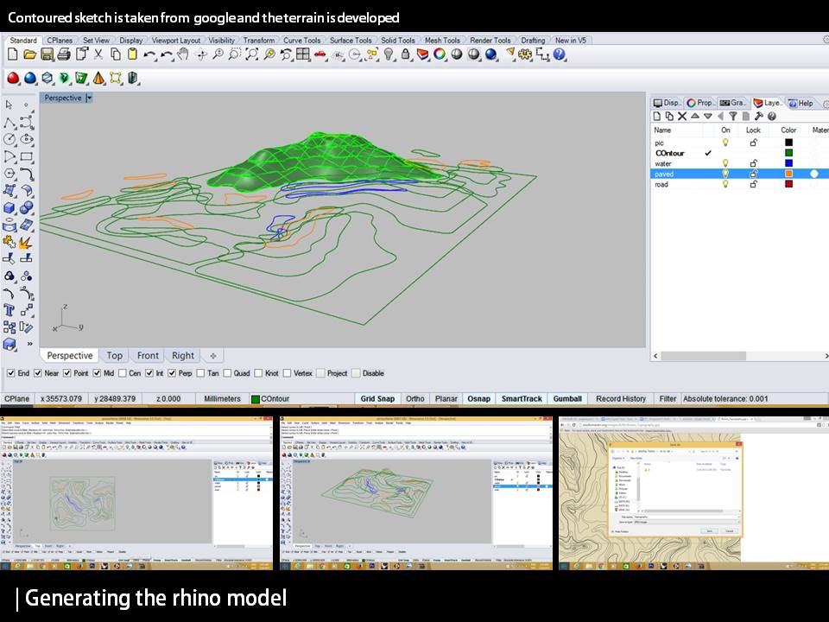Unlock the paved layer's padlock
This screenshot has width=829, height=622.
(753, 174)
